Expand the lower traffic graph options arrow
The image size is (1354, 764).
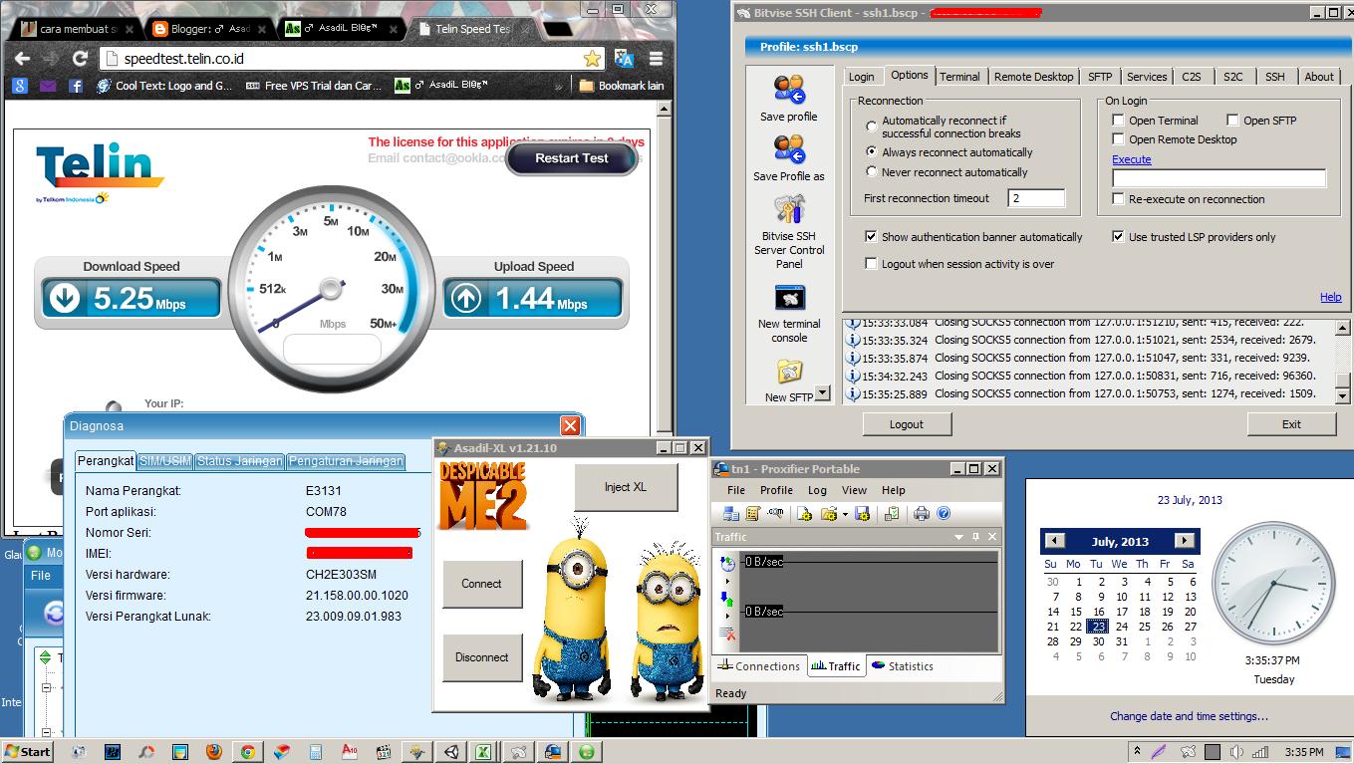(x=727, y=616)
